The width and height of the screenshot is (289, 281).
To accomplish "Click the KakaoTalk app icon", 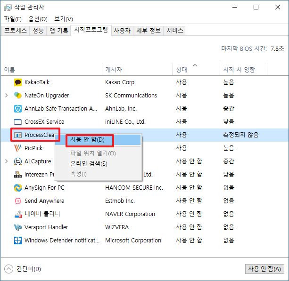I will click(x=18, y=82).
